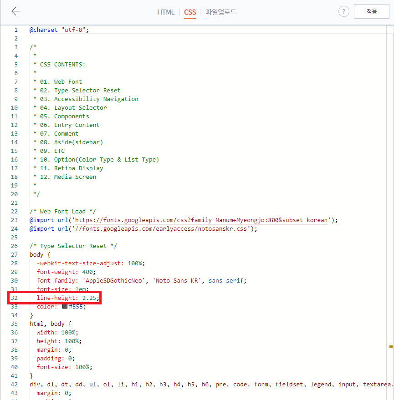Click the '08. Aside(sidebar)' comment line

(x=68, y=142)
